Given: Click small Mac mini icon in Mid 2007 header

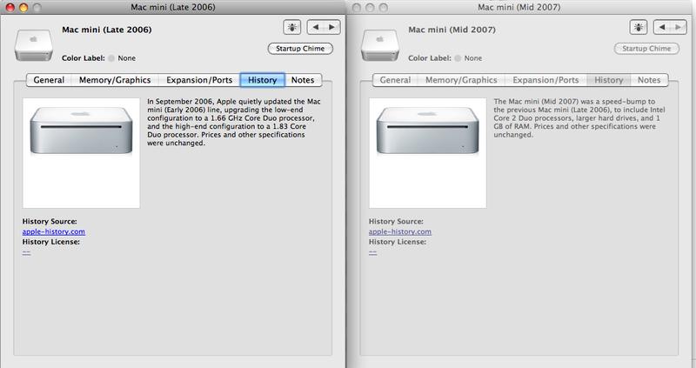Looking at the screenshot, I should [380, 45].
